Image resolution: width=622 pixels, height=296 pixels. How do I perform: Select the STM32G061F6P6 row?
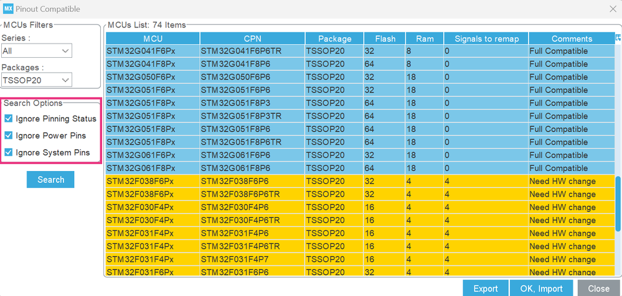pos(360,155)
